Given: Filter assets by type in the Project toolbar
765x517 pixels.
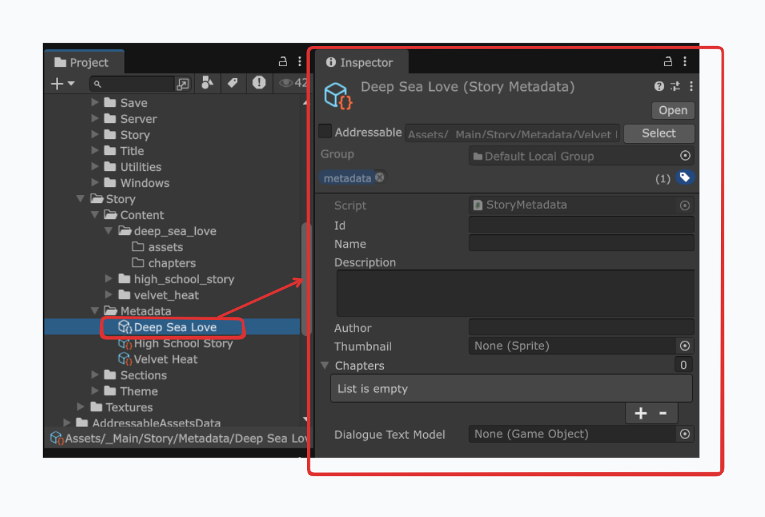Looking at the screenshot, I should (x=208, y=83).
